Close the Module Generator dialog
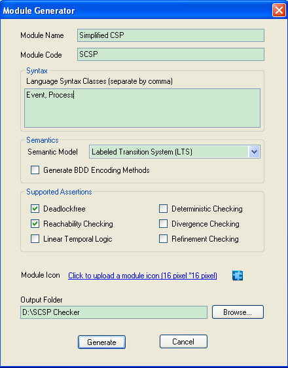The height and width of the screenshot is (368, 288). [x=279, y=10]
